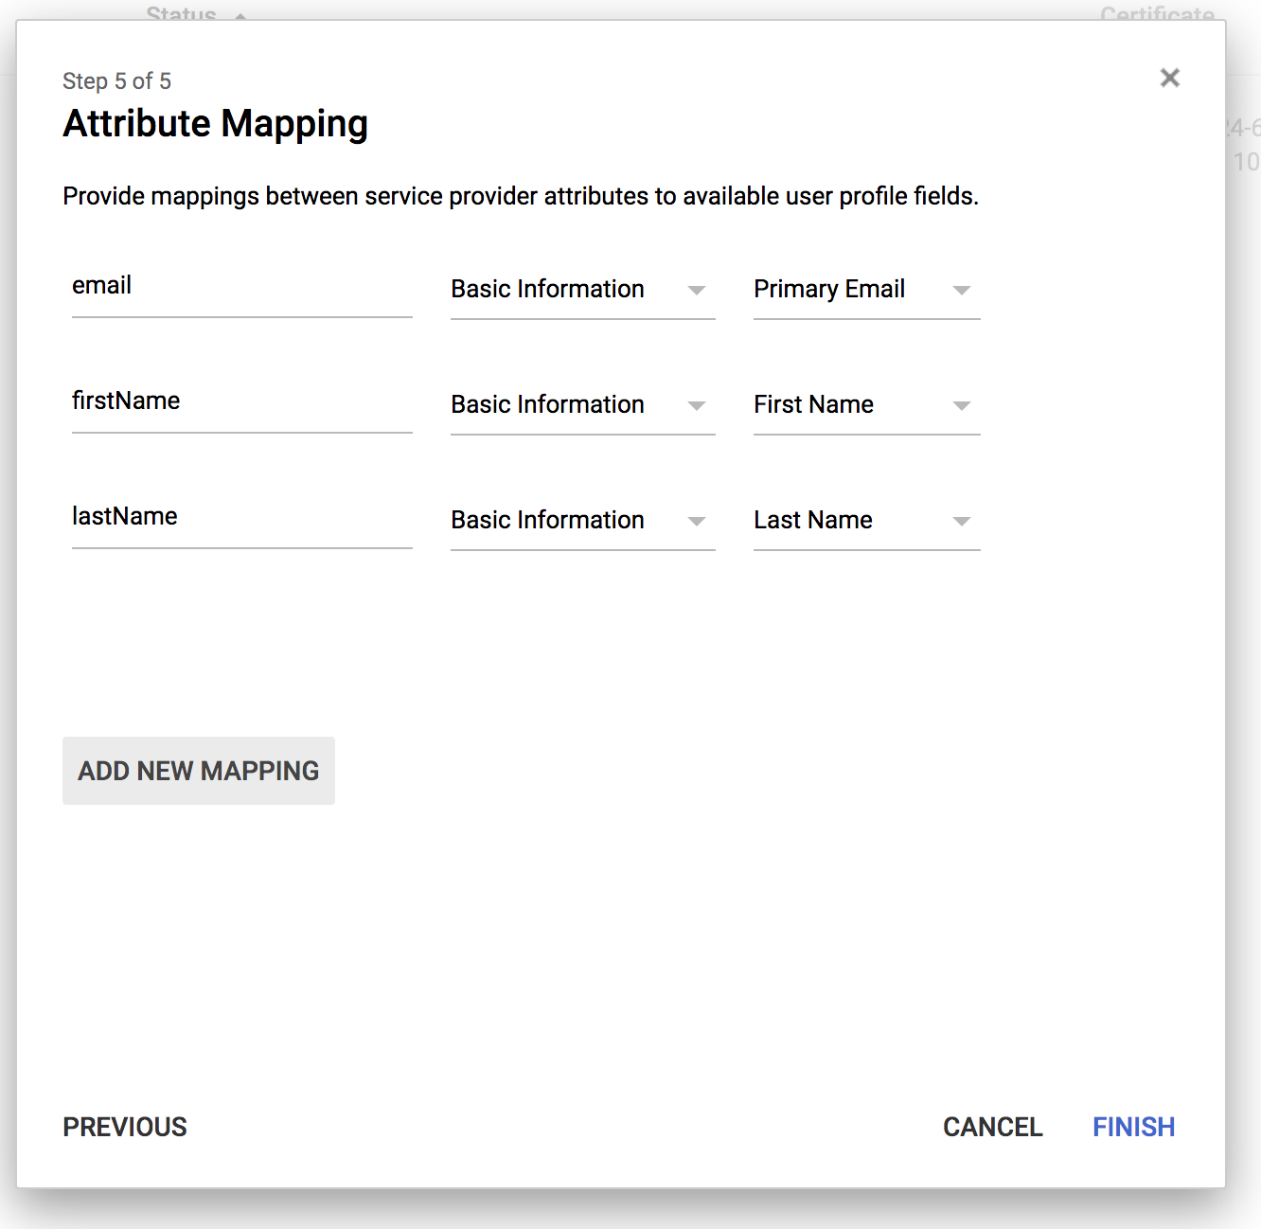
Task: Expand the Last Name field dropdown
Action: (x=865, y=521)
